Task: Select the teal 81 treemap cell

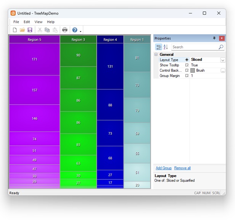Action: [x=137, y=58]
